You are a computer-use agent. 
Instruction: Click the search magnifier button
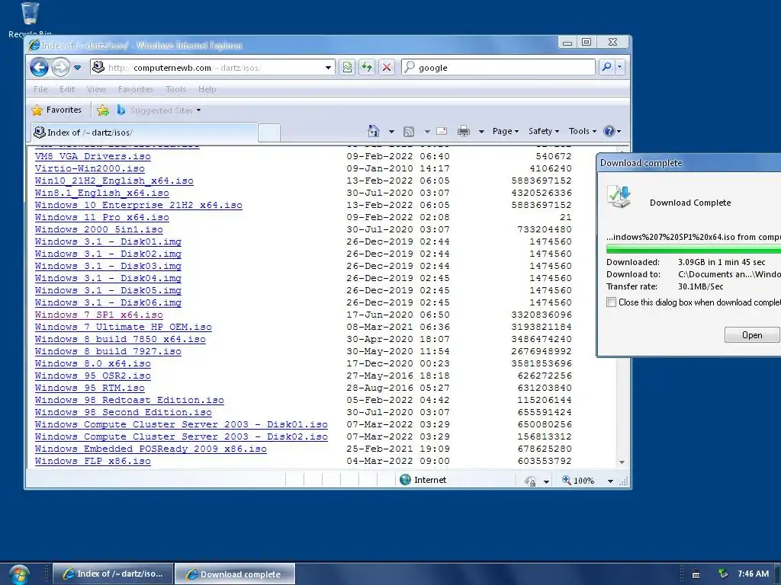tap(606, 67)
